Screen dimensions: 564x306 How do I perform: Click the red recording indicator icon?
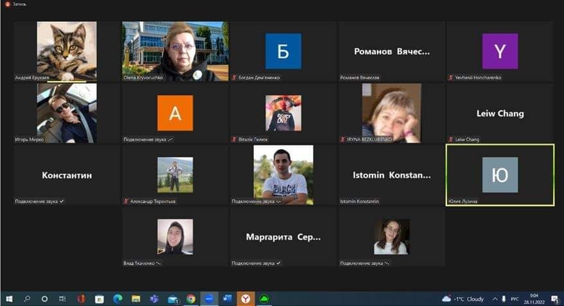(8, 4)
